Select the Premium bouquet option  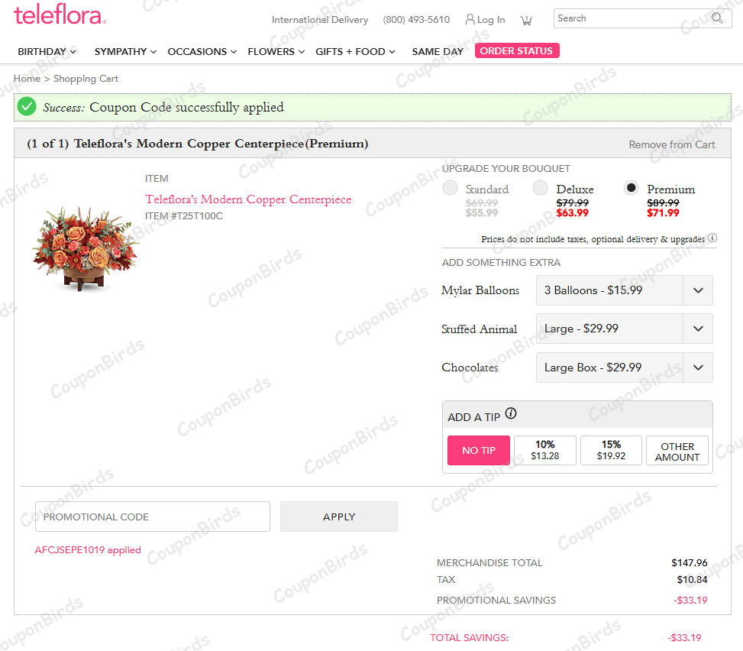[x=632, y=187]
